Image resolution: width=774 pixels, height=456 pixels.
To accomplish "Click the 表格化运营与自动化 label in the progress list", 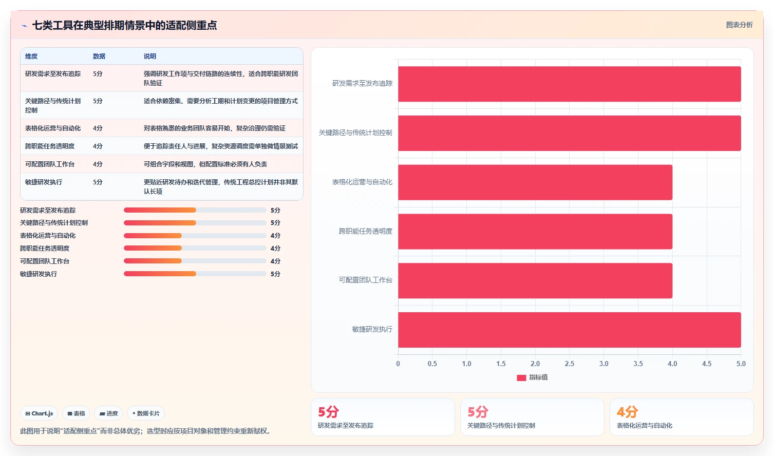I will pyautogui.click(x=48, y=236).
